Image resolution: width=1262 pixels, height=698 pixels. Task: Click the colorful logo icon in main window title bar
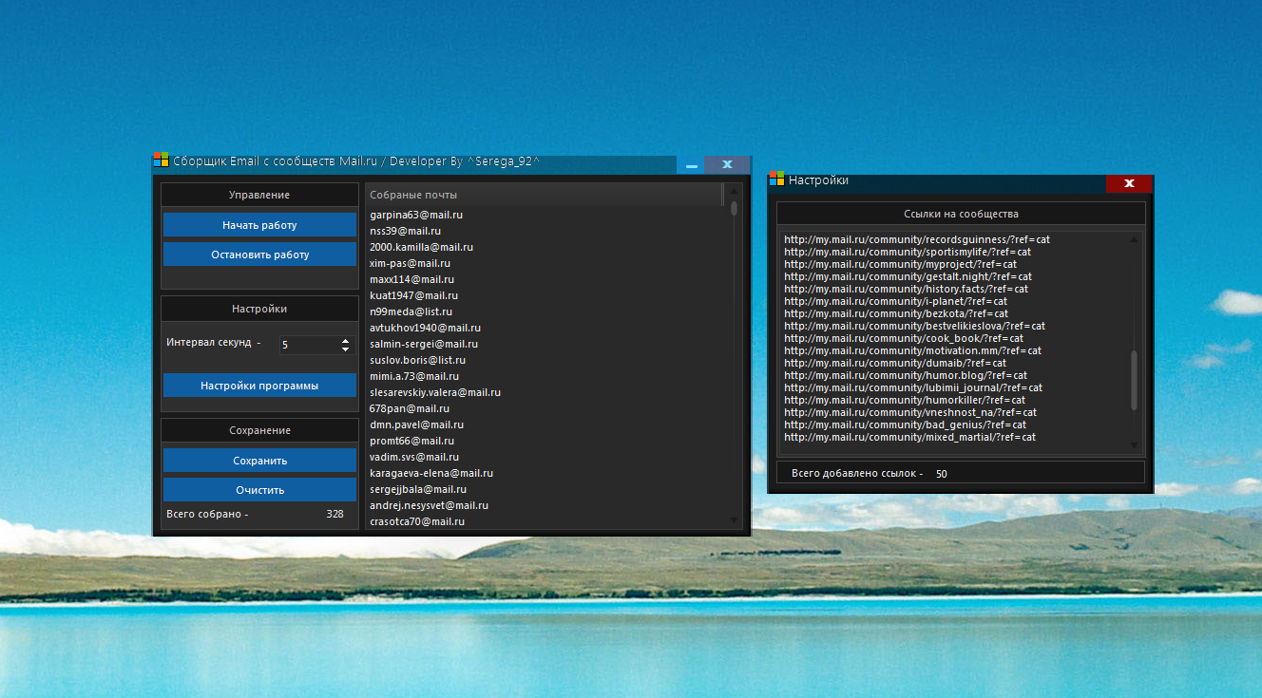point(161,159)
